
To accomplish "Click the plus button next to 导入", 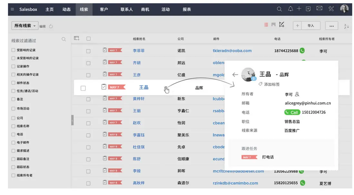I will [x=297, y=25].
